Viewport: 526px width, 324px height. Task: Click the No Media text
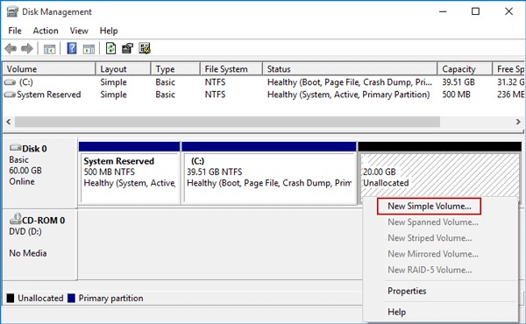coord(28,253)
